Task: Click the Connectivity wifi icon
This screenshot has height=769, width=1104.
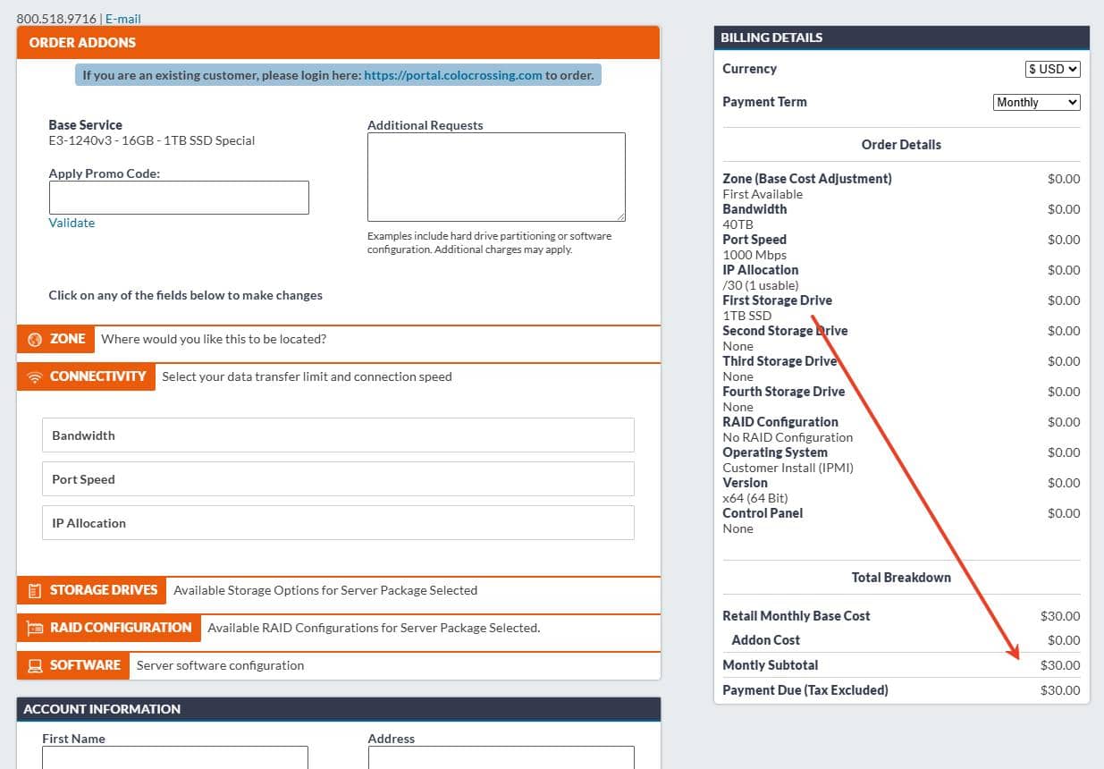Action: click(35, 377)
